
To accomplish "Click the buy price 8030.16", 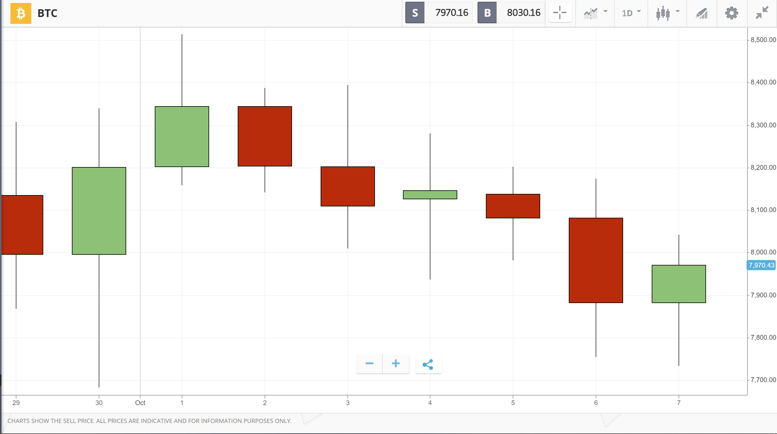I will pyautogui.click(x=524, y=13).
